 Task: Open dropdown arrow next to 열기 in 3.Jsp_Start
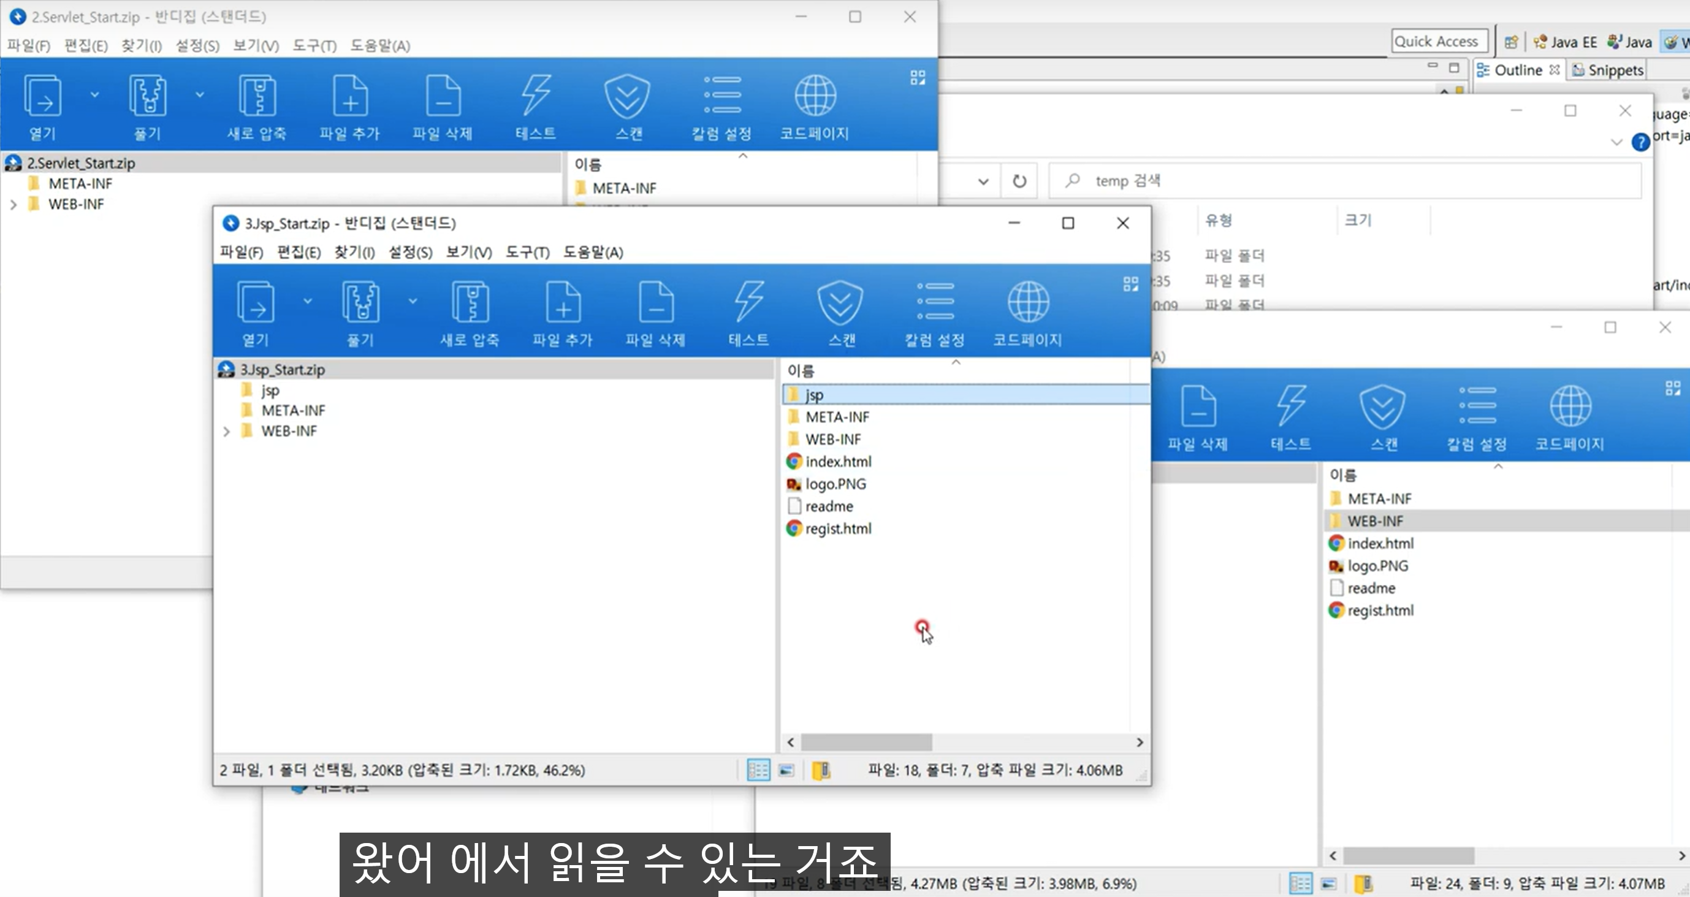pos(308,301)
